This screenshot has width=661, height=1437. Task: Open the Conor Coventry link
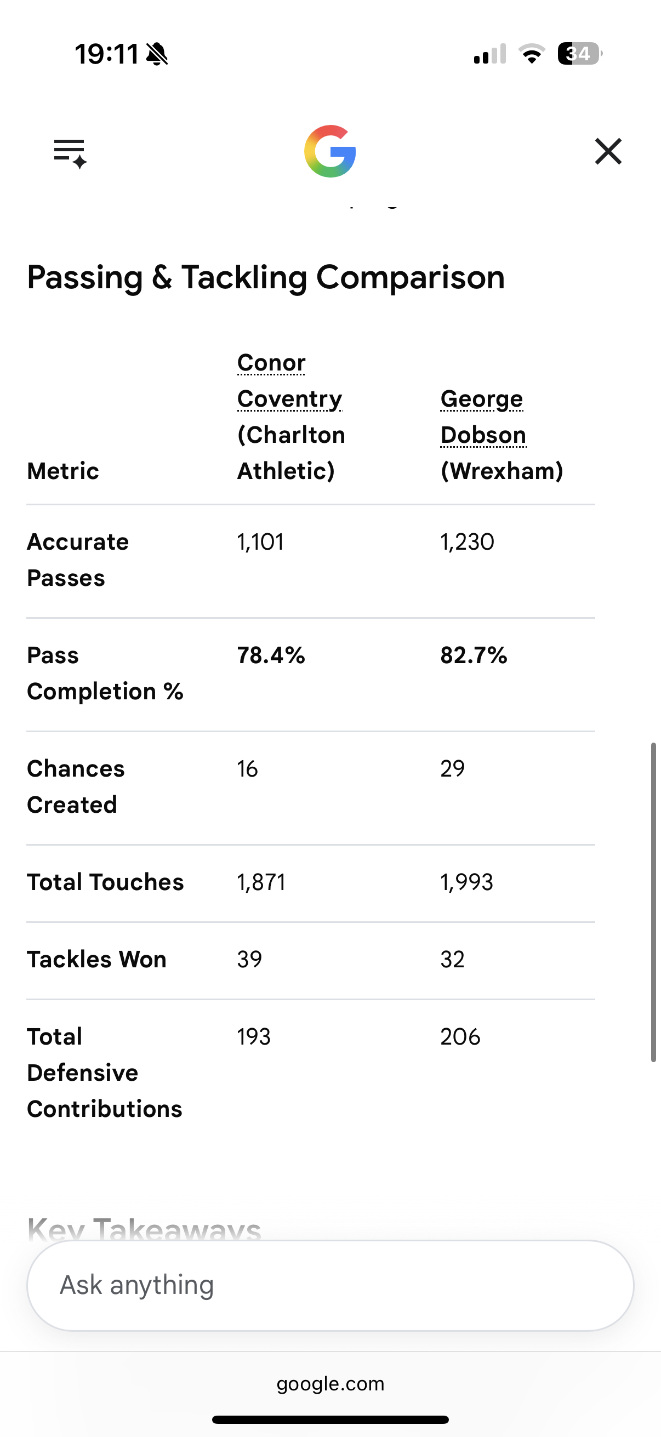point(289,380)
